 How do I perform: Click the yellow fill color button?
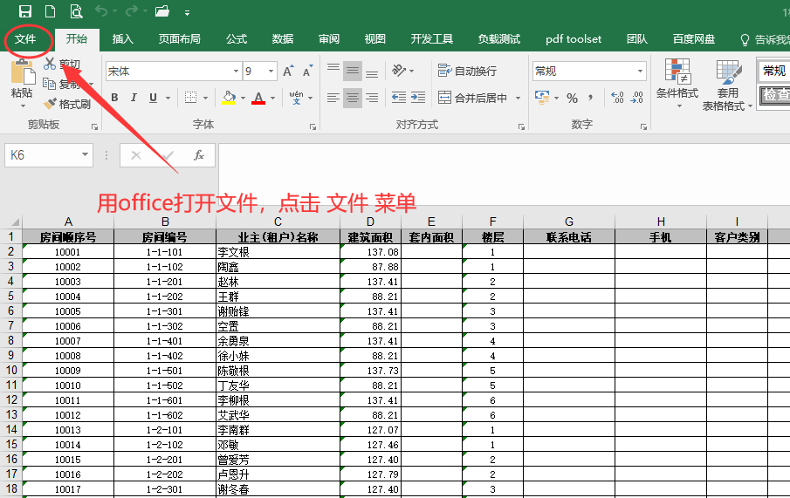229,98
